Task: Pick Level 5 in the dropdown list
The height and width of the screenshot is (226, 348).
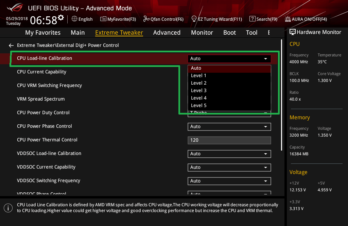Action: 229,106
